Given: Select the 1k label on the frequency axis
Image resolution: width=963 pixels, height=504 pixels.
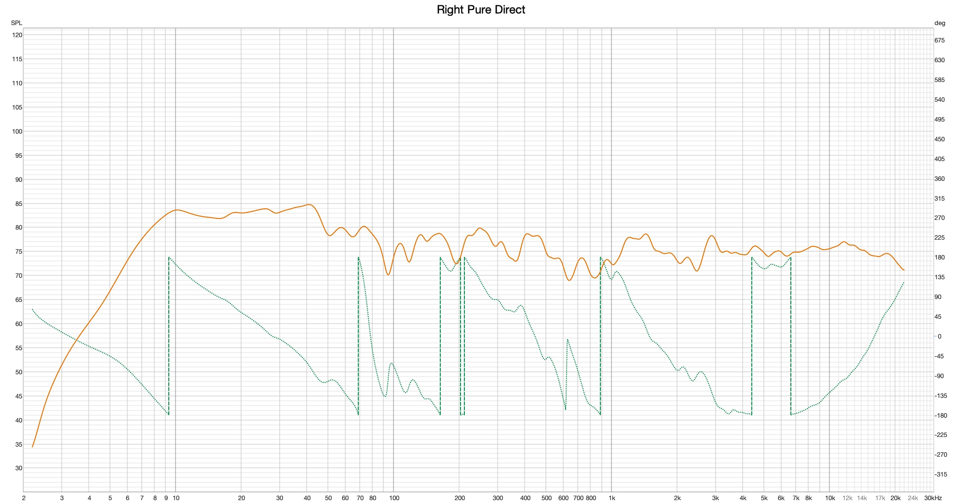Looking at the screenshot, I should pyautogui.click(x=611, y=498).
